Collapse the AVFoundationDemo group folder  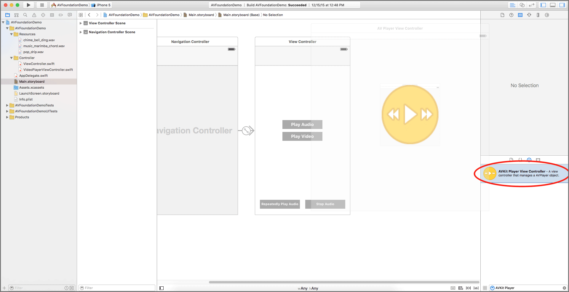coord(7,28)
